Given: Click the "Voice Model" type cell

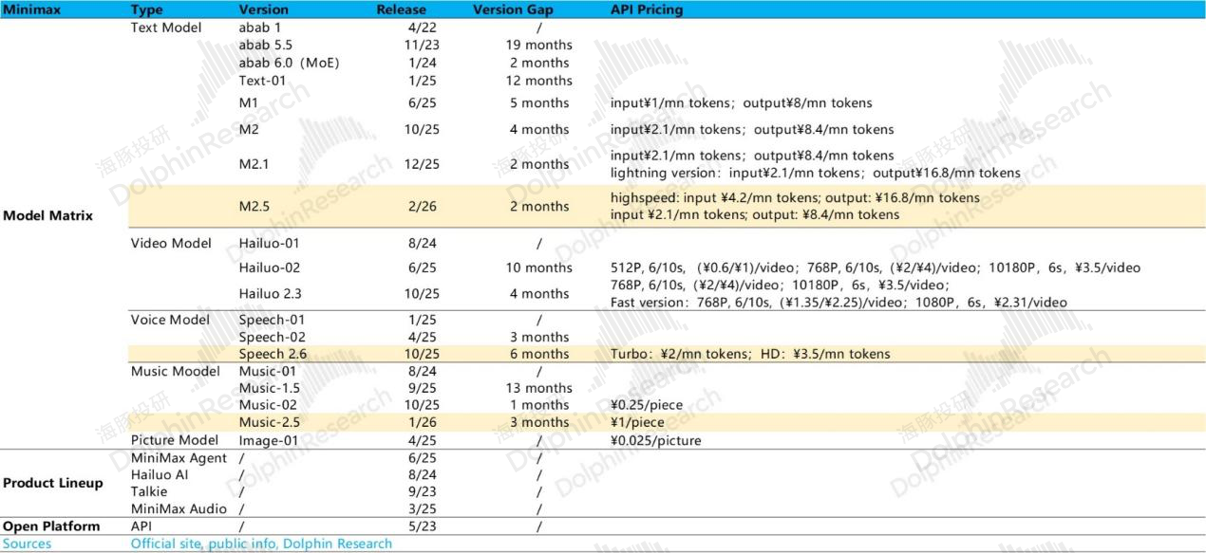Looking at the screenshot, I should click(170, 320).
